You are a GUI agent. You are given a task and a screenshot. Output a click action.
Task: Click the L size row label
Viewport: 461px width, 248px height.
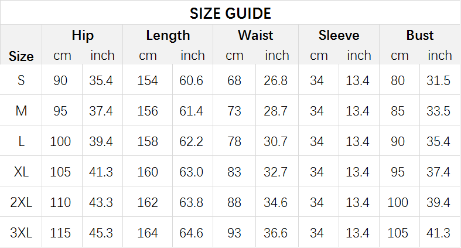tap(21, 141)
